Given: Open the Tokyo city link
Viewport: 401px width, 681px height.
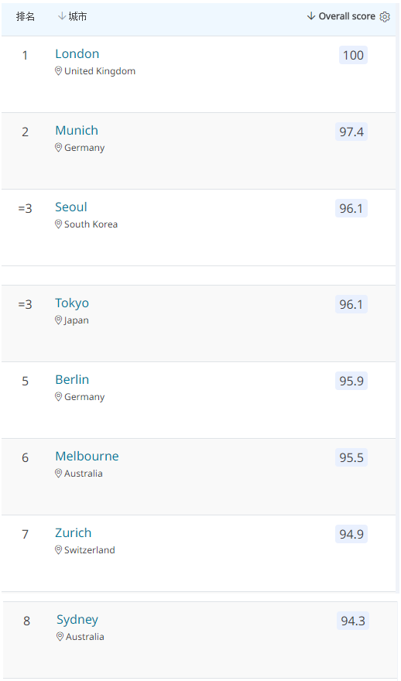Looking at the screenshot, I should pyautogui.click(x=72, y=303).
